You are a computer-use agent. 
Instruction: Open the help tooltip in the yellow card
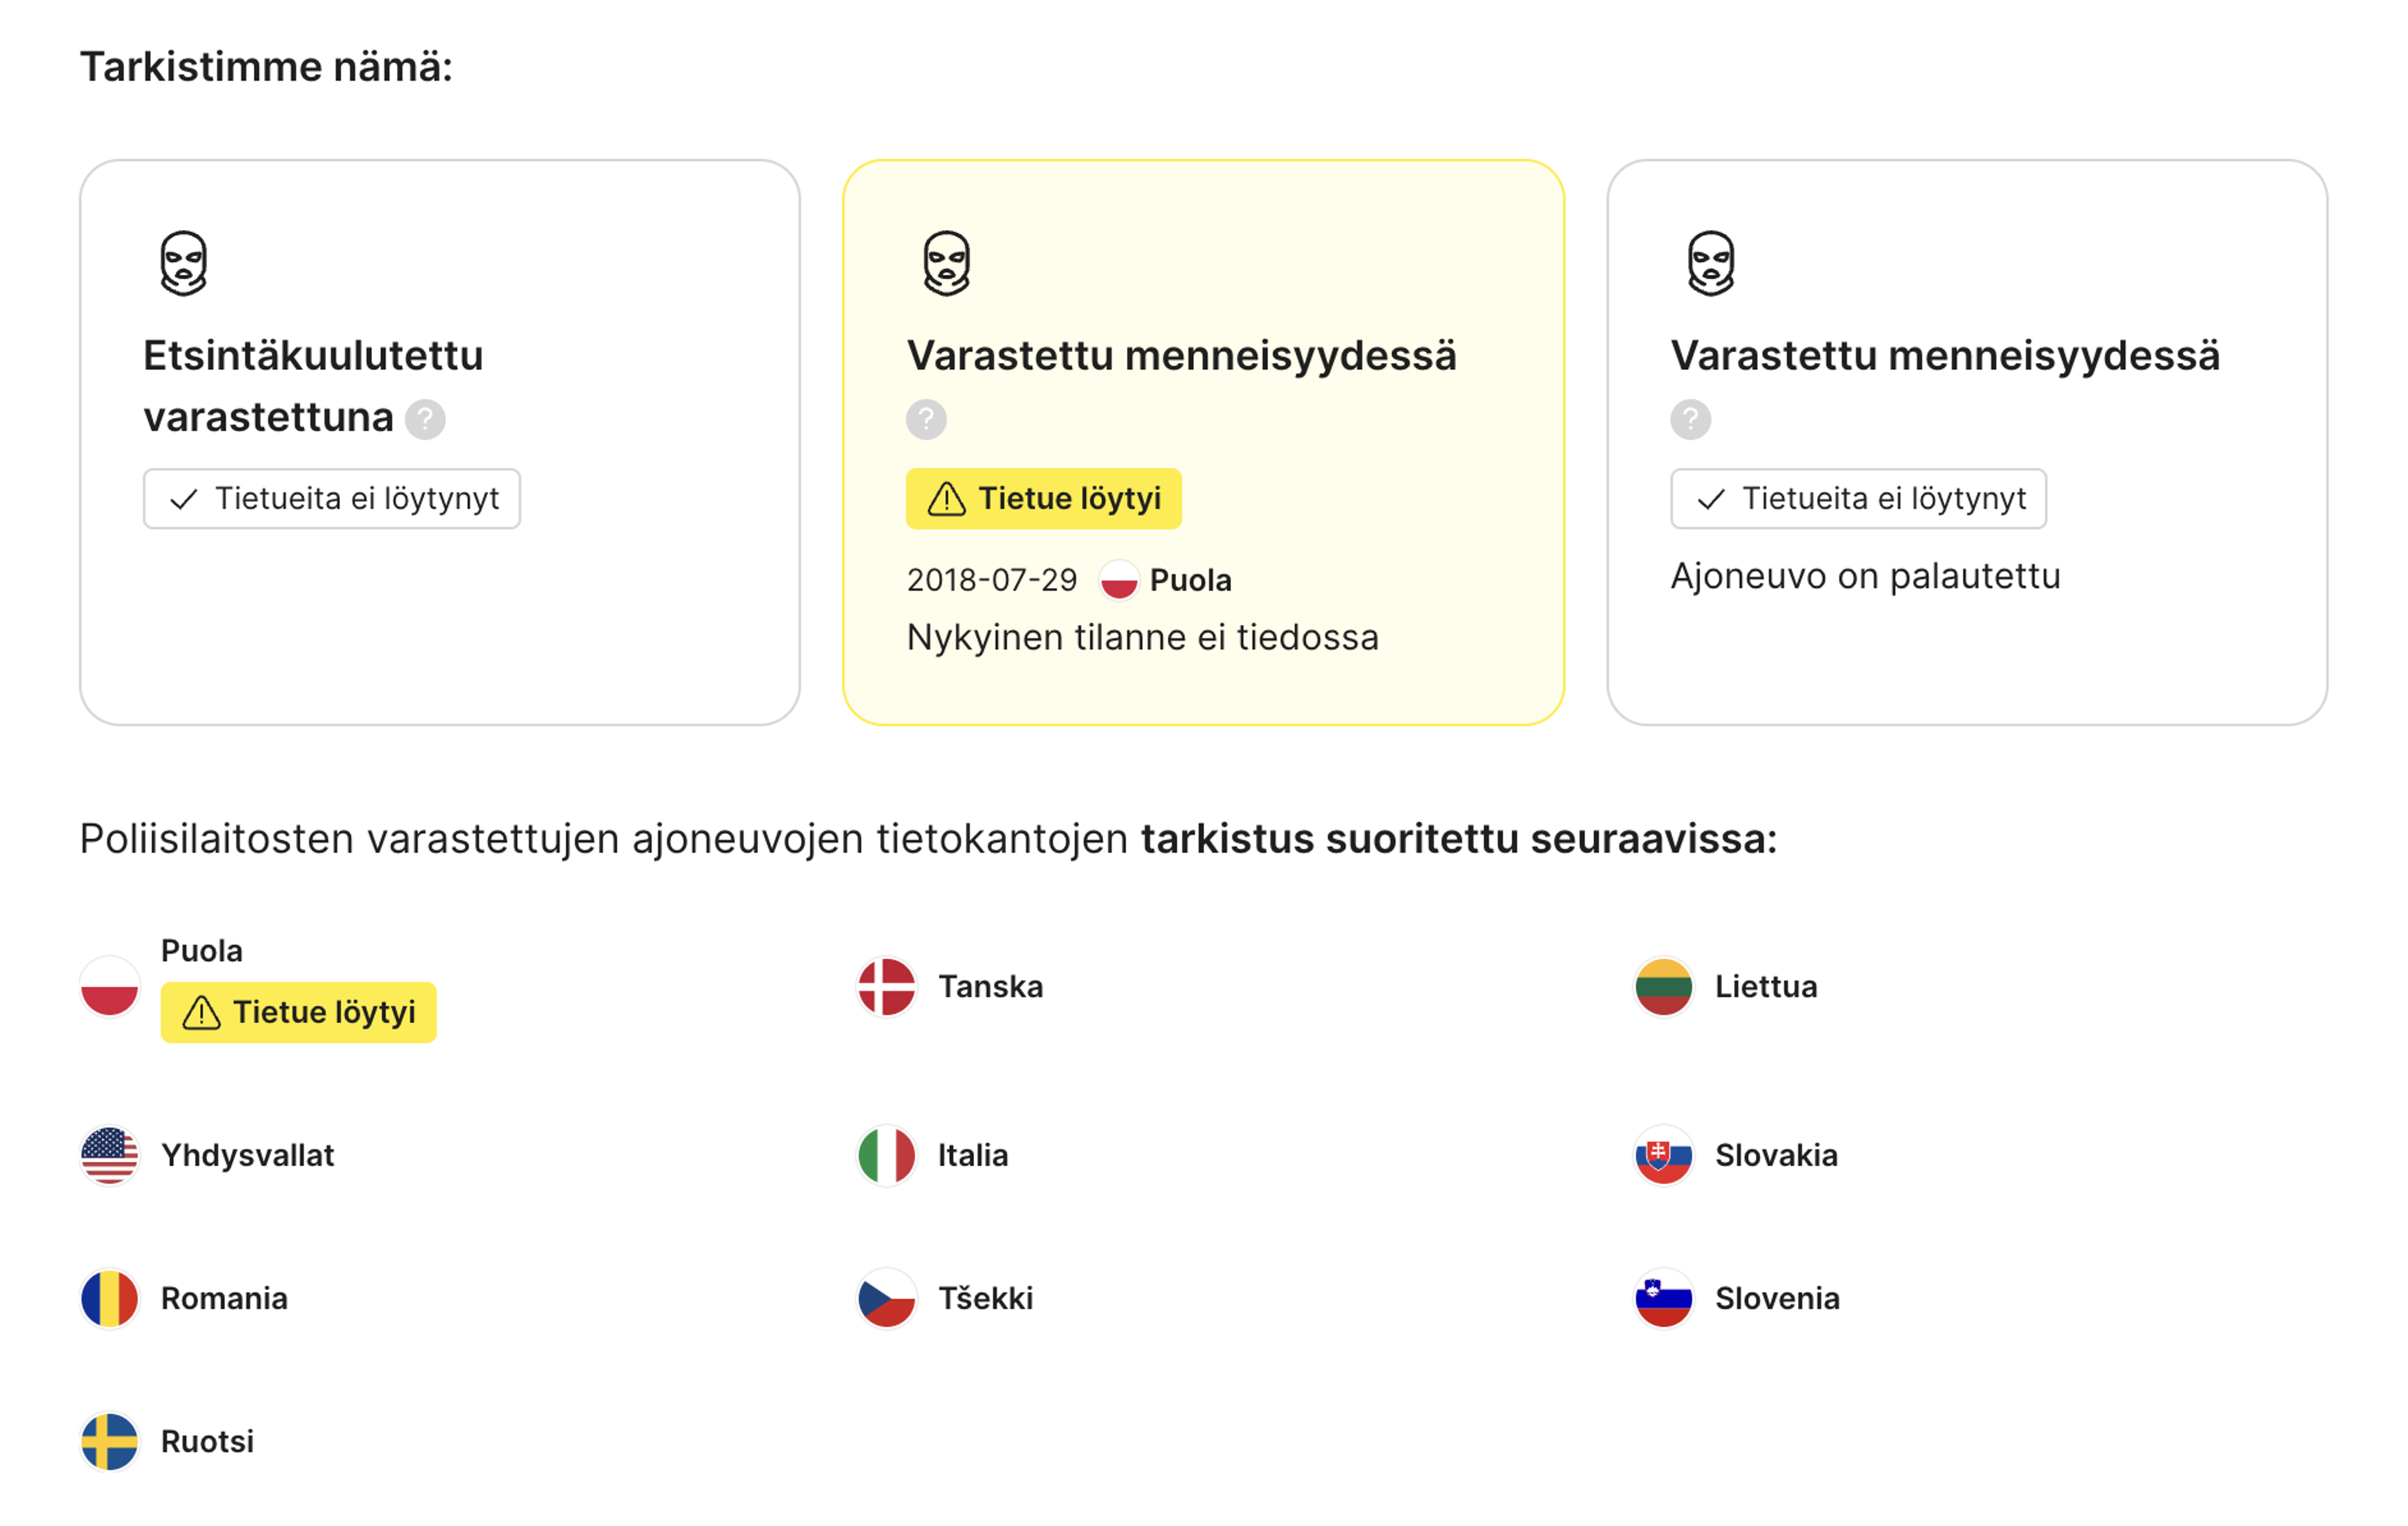[x=926, y=419]
